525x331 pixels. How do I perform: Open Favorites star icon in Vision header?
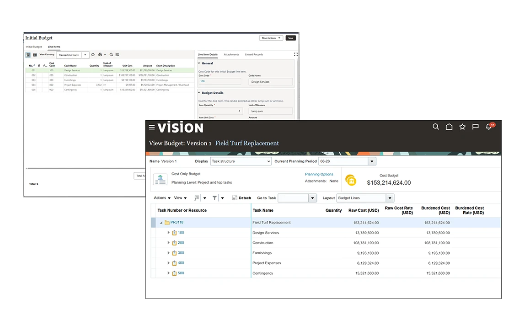point(462,127)
